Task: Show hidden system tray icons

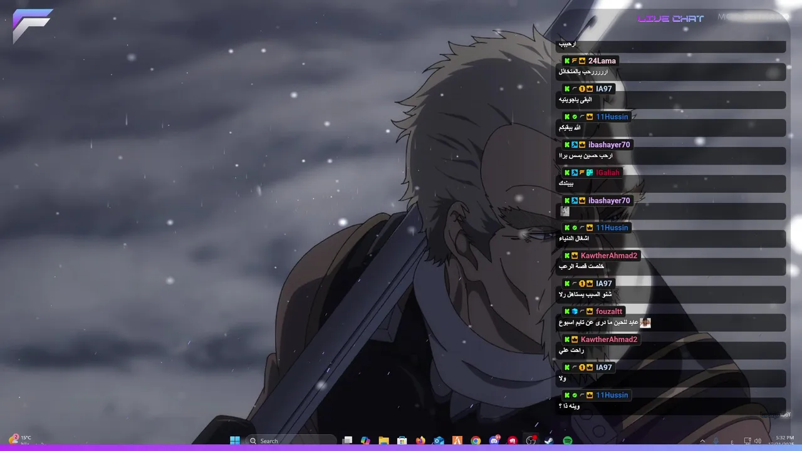Action: (702, 441)
